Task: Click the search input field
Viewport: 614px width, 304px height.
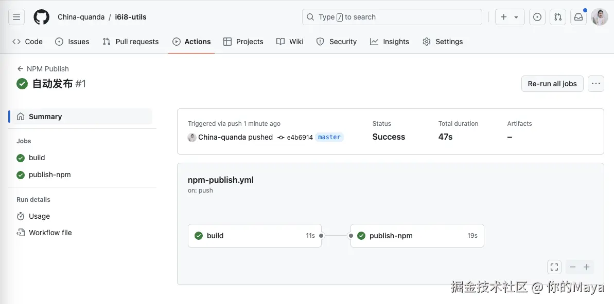Action: [x=392, y=17]
